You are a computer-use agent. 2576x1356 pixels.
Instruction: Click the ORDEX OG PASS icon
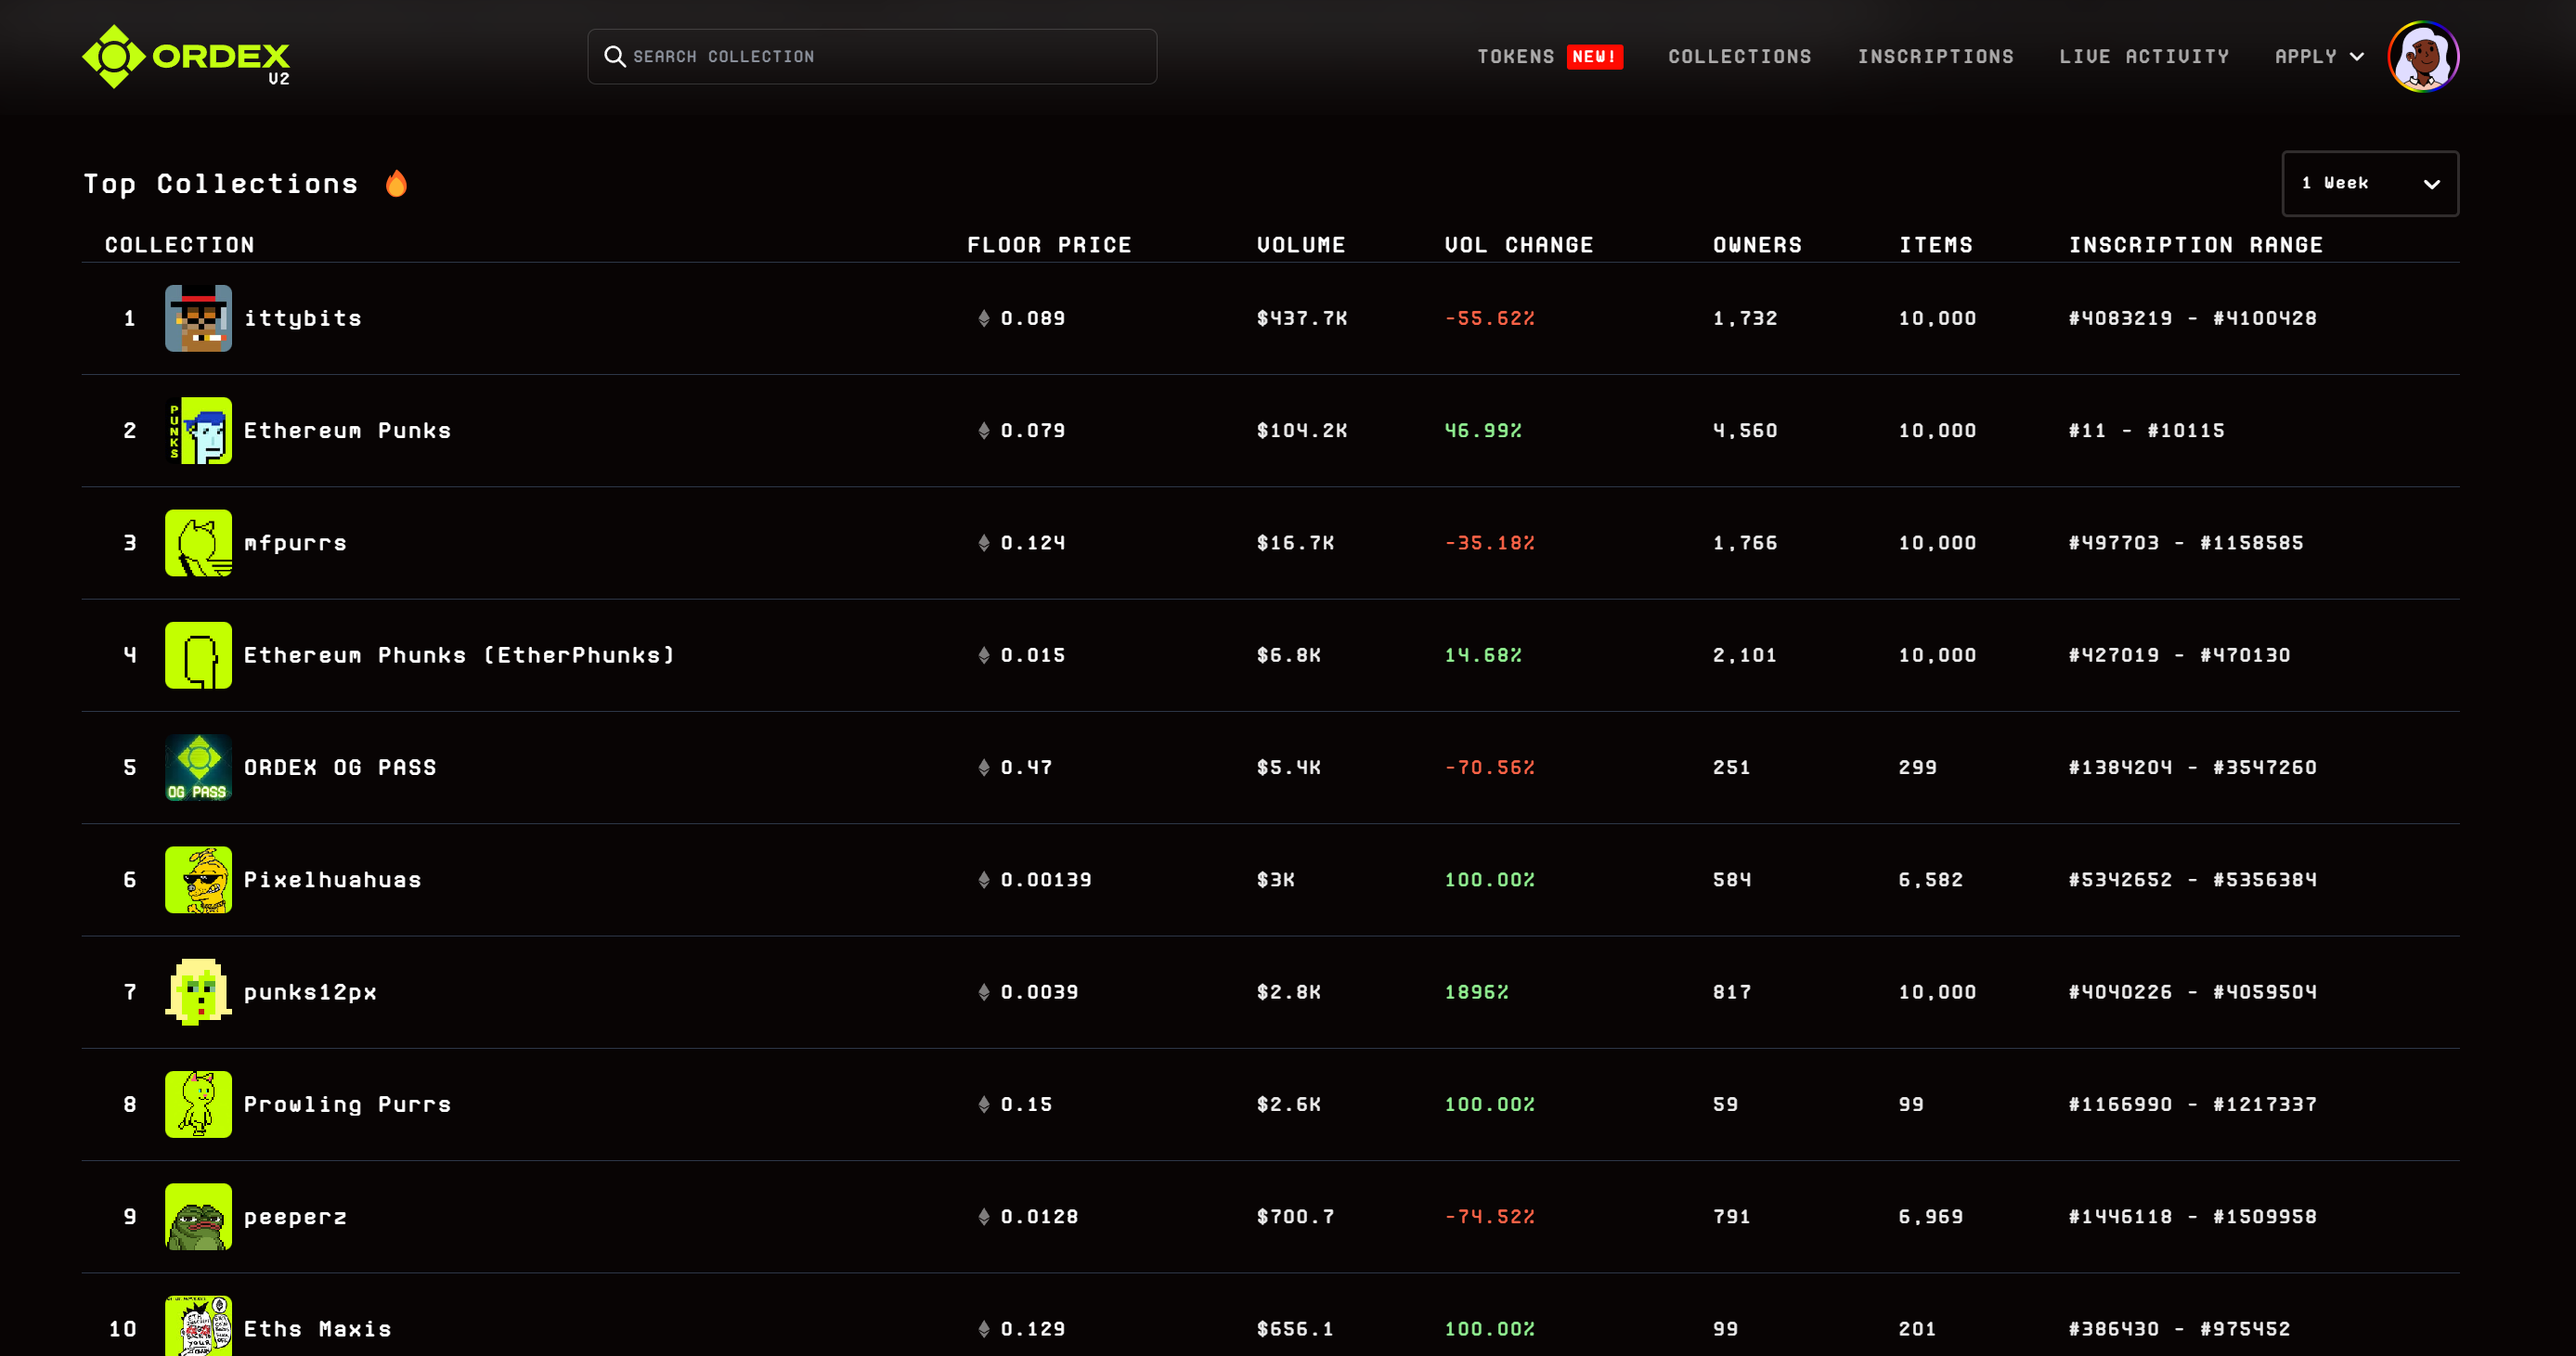pos(198,768)
